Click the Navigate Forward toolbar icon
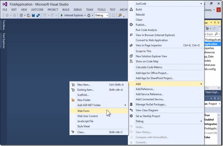Image resolution: width=223 pixels, height=146 pixels. (14, 15)
